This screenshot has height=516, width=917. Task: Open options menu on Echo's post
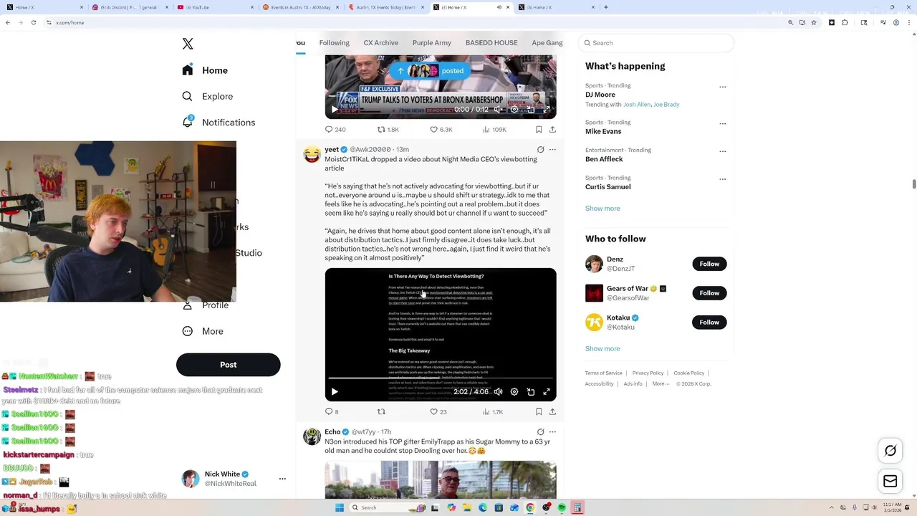click(552, 432)
